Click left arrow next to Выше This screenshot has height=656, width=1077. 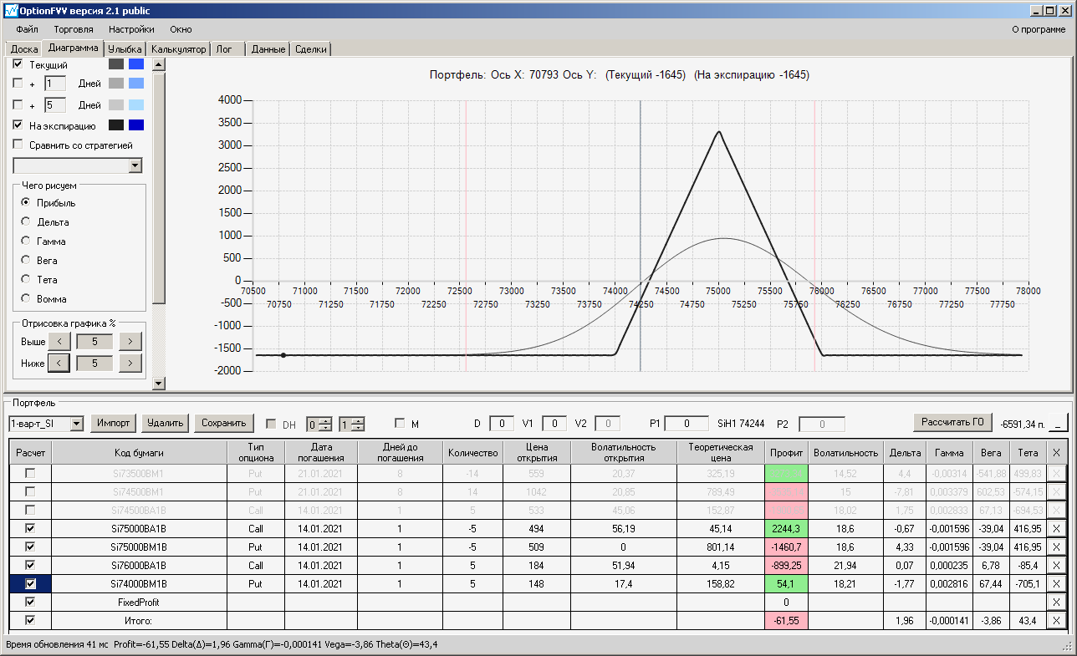point(59,341)
